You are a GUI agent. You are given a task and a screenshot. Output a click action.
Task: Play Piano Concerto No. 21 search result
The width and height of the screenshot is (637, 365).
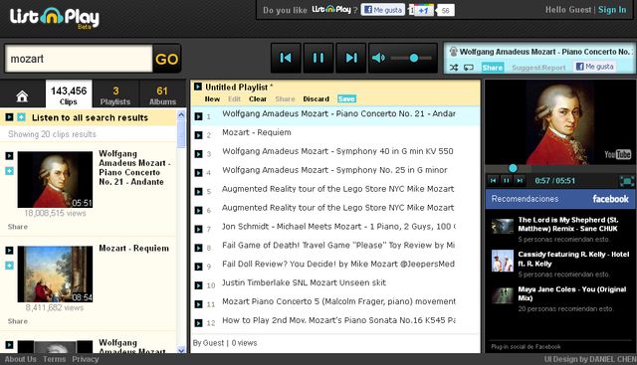[9, 156]
